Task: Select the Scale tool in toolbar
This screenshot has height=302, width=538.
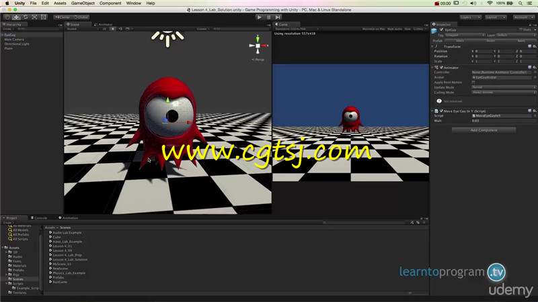Action: 34,17
